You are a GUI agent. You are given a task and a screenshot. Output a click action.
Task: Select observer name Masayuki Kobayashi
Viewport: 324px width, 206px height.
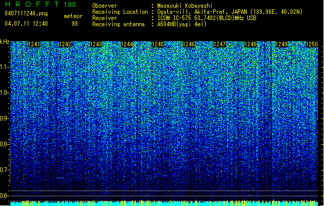click(185, 6)
